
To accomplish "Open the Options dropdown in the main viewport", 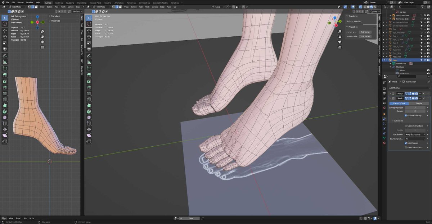I will coord(375,12).
